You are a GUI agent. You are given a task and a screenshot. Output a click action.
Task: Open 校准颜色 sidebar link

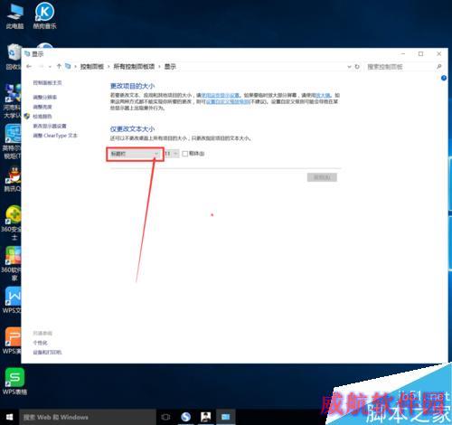(42, 117)
